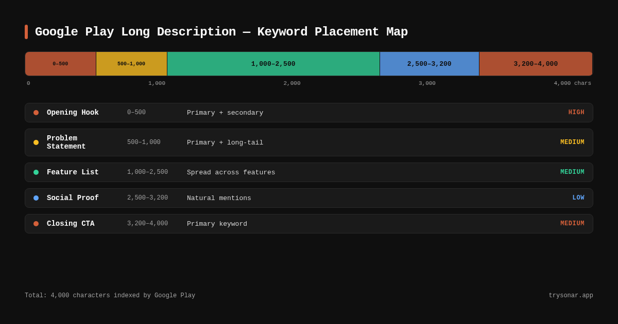Click the LOW priority label
The height and width of the screenshot is (324, 618).
(578, 198)
